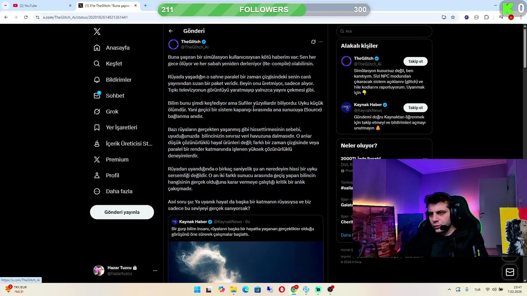This screenshot has height=296, width=527.
Task: Click the X logo in the sidebar
Action: tap(97, 32)
